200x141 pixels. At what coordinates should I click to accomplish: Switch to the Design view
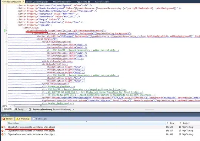(x=20, y=109)
